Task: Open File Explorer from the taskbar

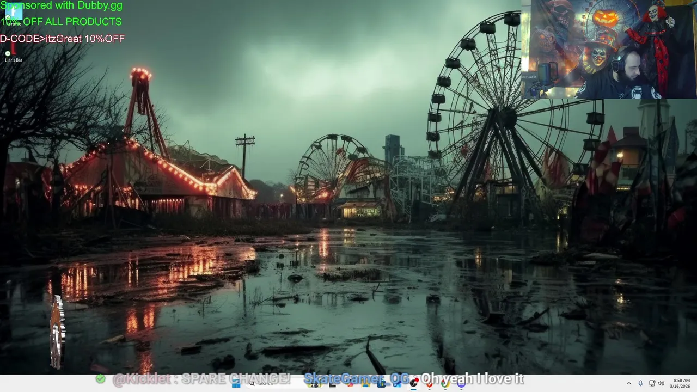Action: [365, 383]
